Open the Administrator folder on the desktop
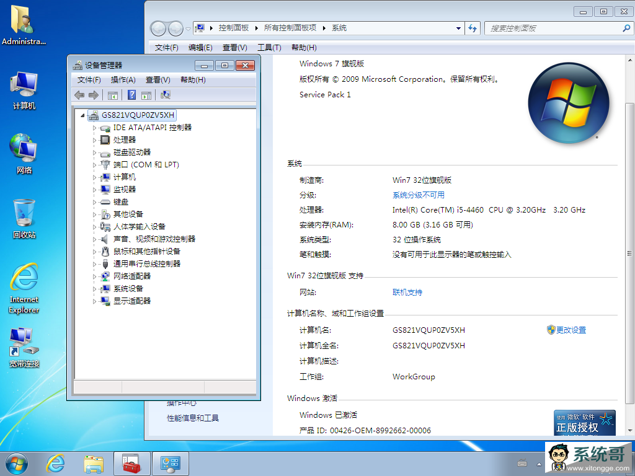Image resolution: width=635 pixels, height=476 pixels. 24,25
